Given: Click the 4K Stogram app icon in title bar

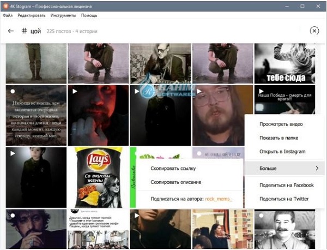Looking at the screenshot, I should 6,6.
